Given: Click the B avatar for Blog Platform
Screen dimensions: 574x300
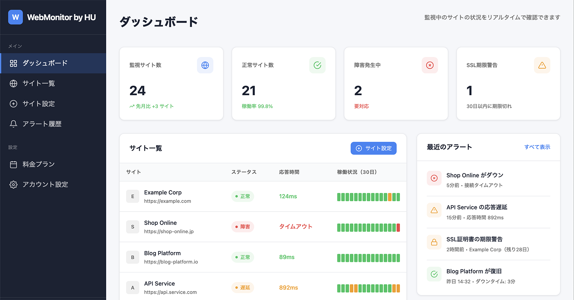Looking at the screenshot, I should coord(133,257).
